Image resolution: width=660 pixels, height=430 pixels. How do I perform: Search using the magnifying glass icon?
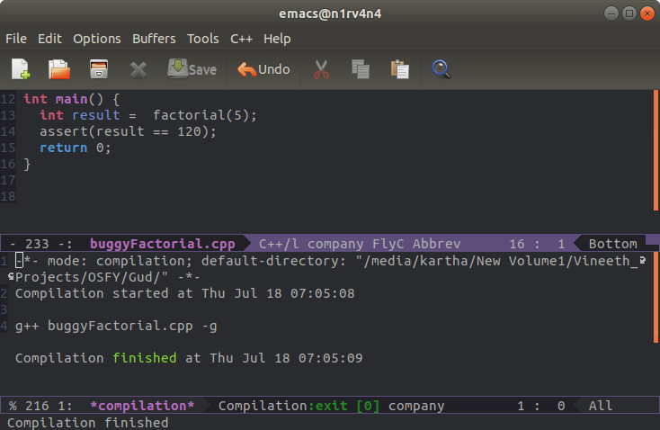click(x=441, y=69)
